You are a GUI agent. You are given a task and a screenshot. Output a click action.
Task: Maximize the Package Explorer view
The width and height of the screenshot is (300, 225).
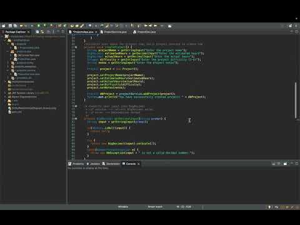(63, 32)
